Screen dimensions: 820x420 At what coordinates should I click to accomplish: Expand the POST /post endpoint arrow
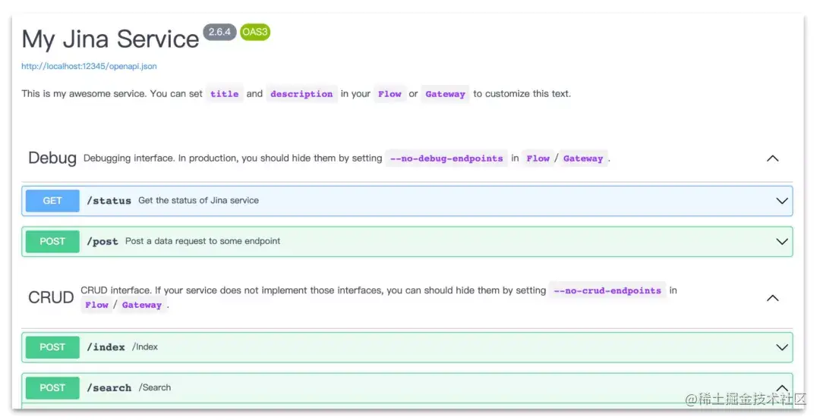[x=782, y=241]
